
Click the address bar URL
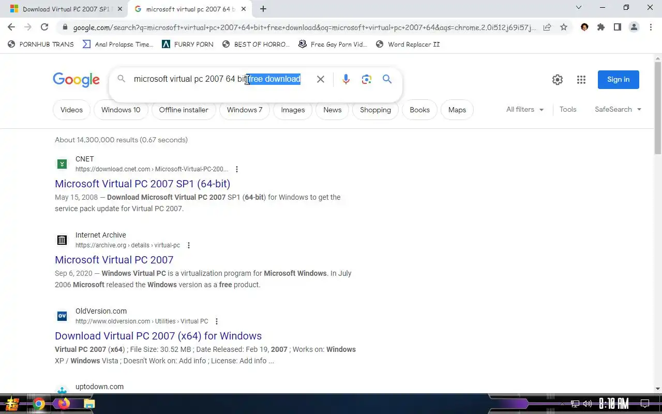coord(304,27)
